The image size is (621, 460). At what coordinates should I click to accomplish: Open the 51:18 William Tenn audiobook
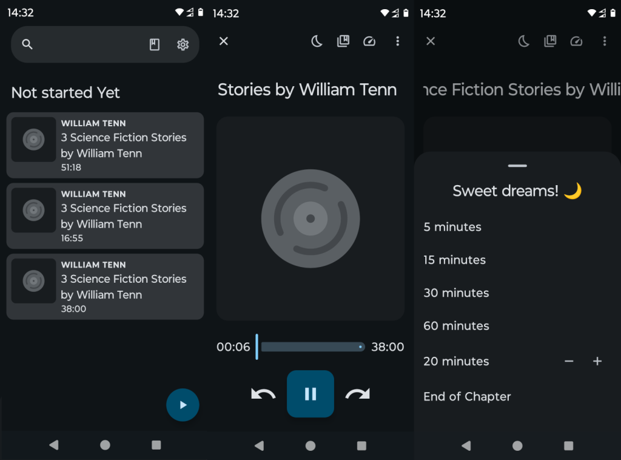point(105,145)
